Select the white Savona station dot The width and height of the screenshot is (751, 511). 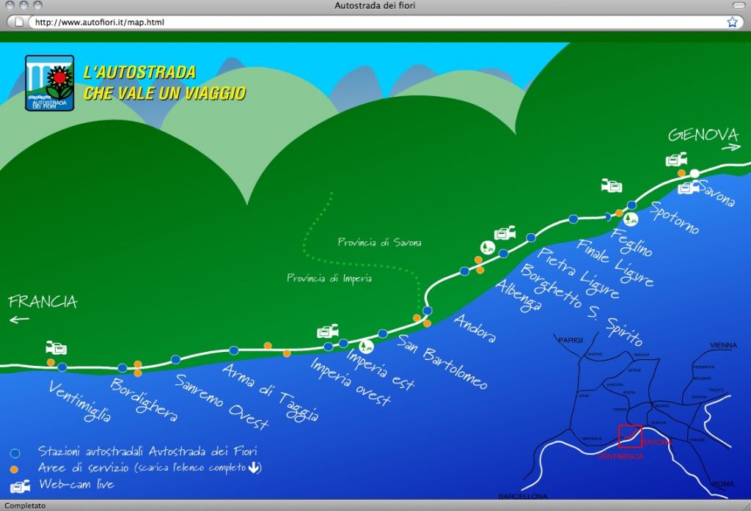(x=695, y=174)
